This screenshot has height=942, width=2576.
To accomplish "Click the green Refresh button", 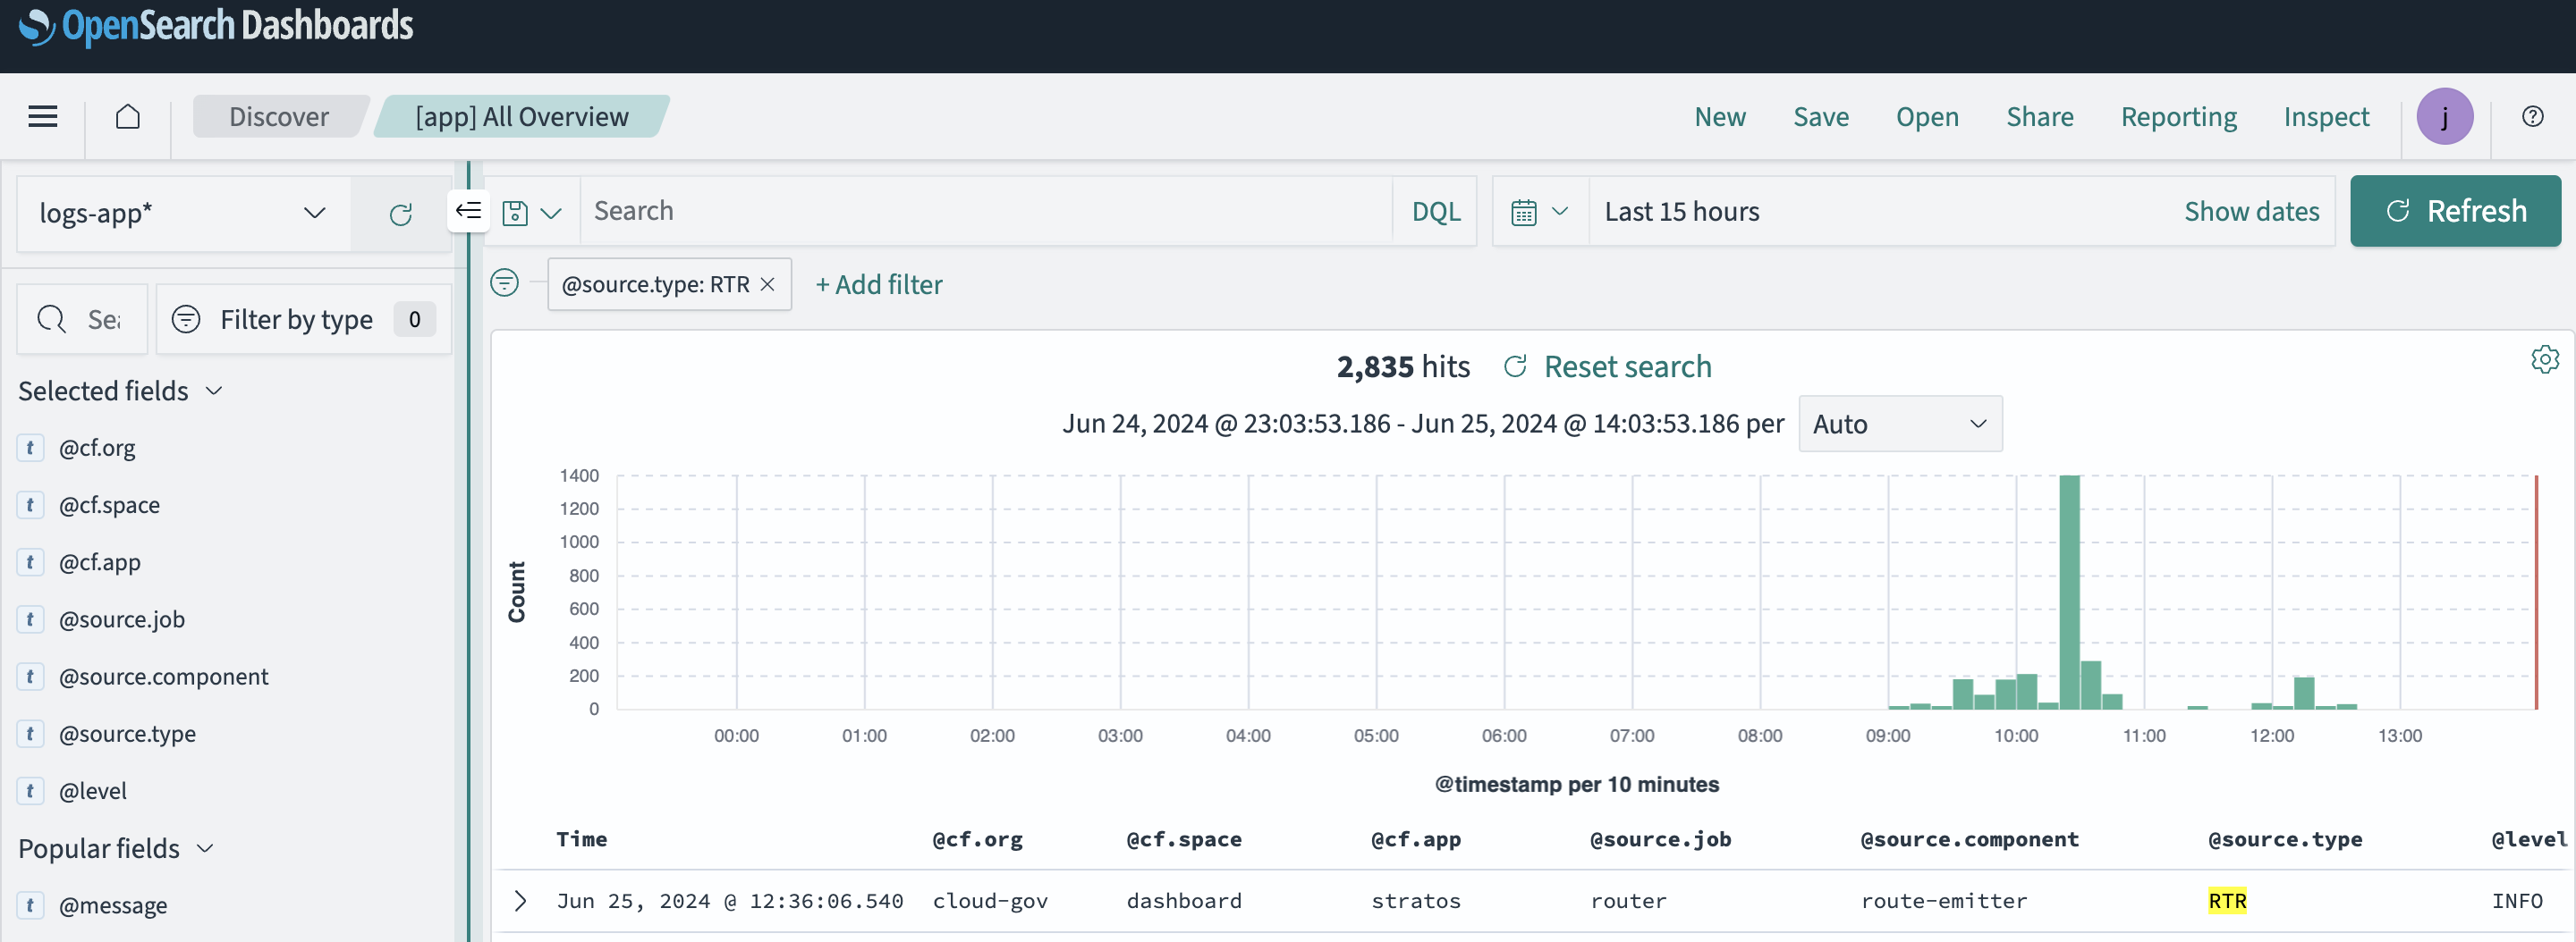I will 2455,211.
